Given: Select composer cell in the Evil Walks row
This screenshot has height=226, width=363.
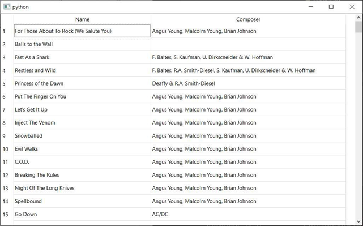Looking at the screenshot, I should point(248,148).
